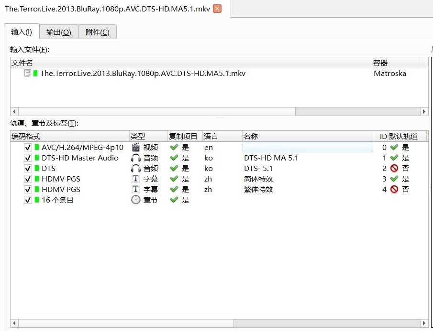This screenshot has width=433, height=331.
Task: Uncheck the AVC/H.264/MPEG-4p10 track checkbox
Action: coord(28,148)
